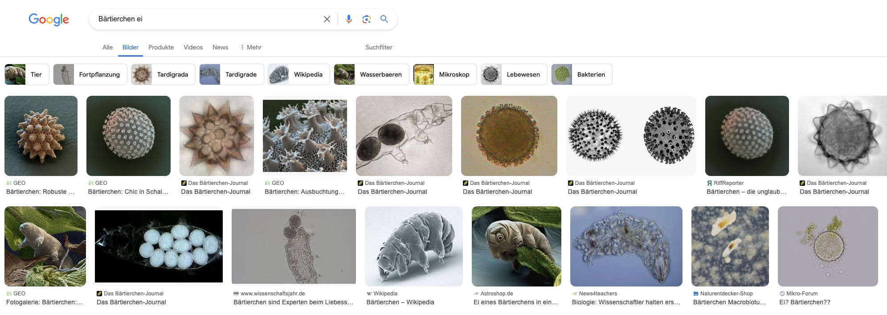This screenshot has width=887, height=315.
Task: Filter by the Tier chip
Action: click(27, 74)
